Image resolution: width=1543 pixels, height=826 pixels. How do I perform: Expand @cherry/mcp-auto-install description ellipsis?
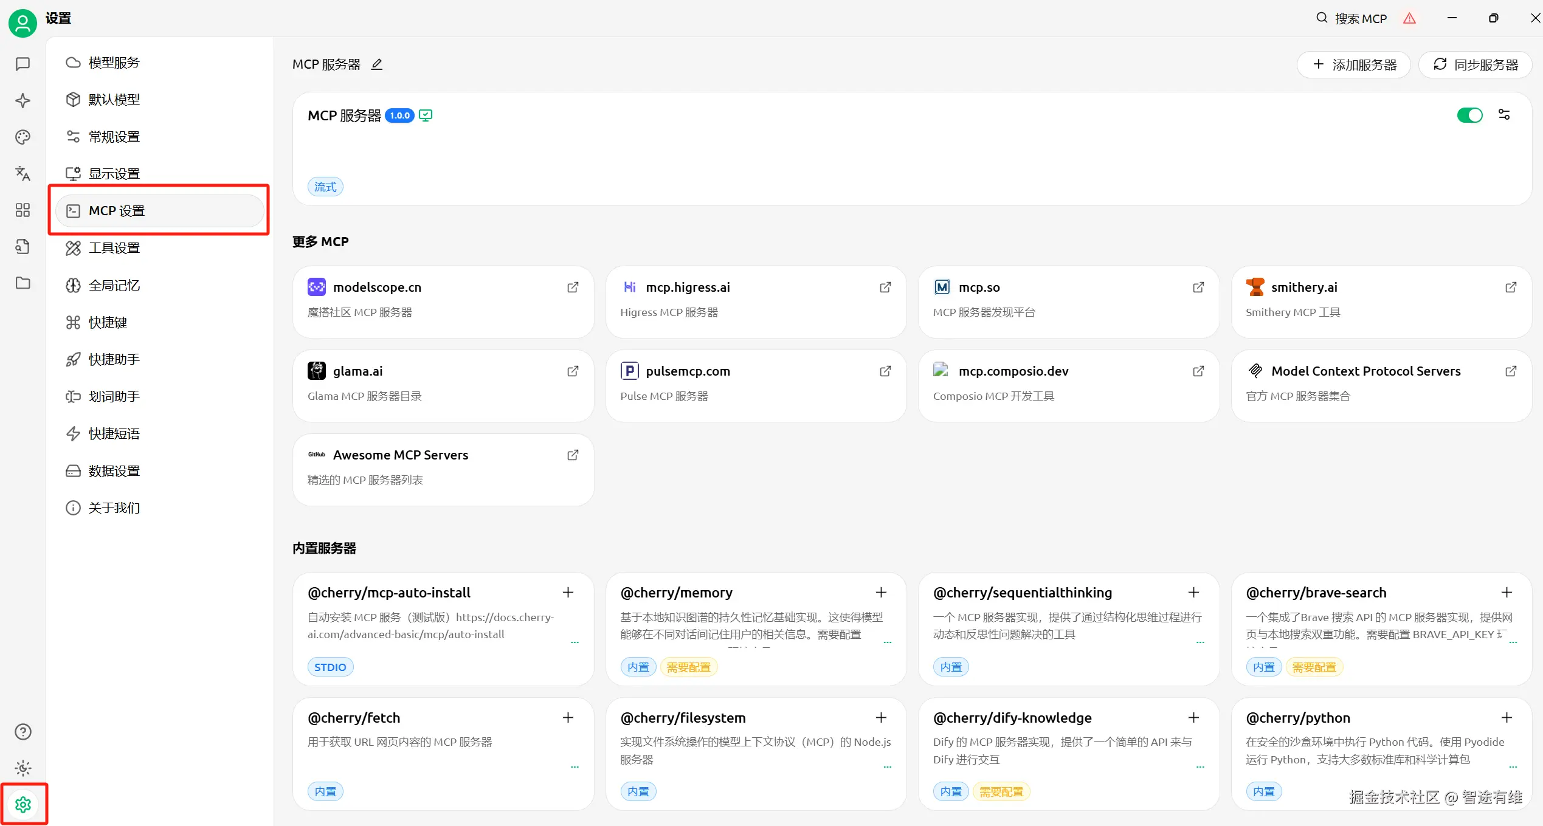pos(575,642)
